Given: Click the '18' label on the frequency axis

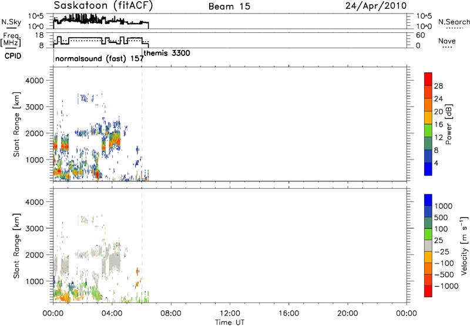Looking at the screenshot, I should [x=39, y=35].
